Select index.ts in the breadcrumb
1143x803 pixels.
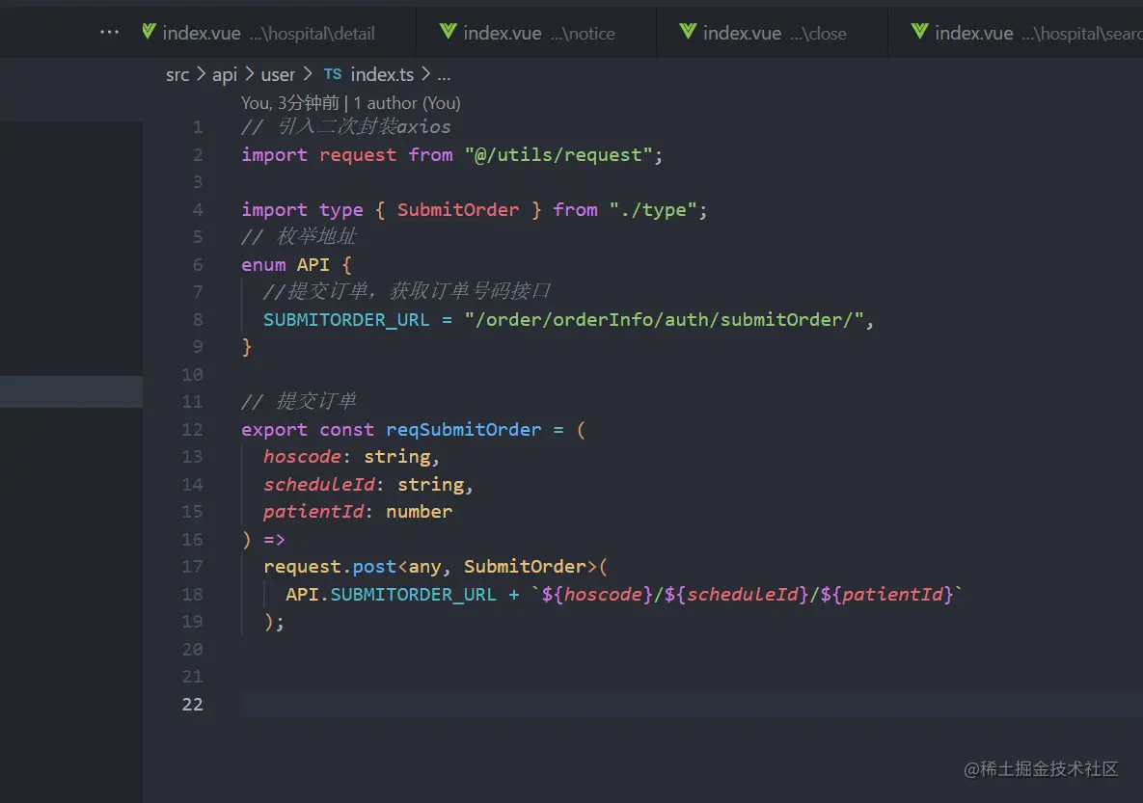382,74
